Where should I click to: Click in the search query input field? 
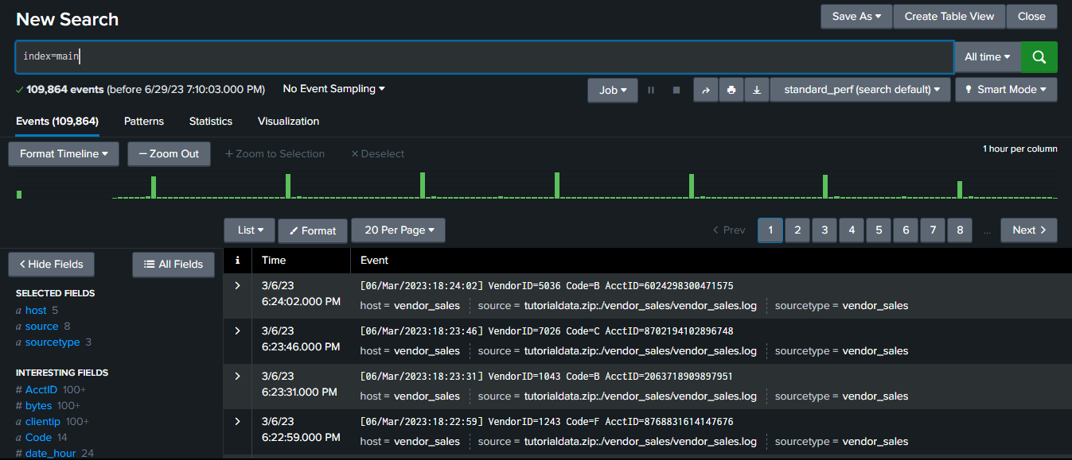point(485,57)
